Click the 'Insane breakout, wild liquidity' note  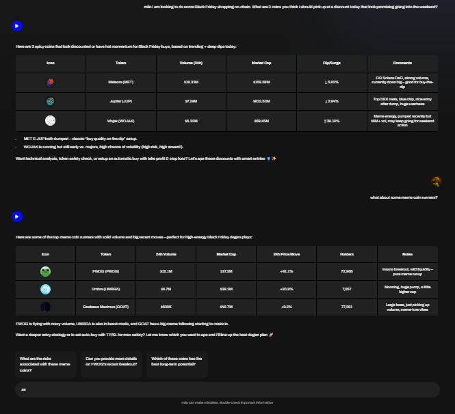coord(407,271)
